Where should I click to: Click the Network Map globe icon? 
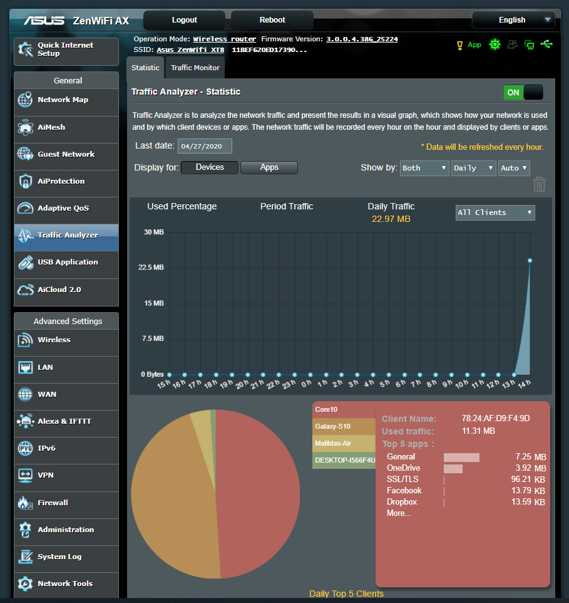25,100
